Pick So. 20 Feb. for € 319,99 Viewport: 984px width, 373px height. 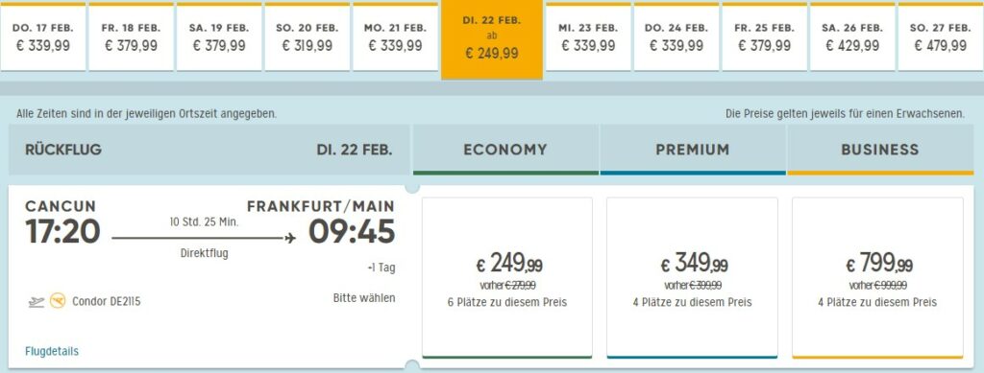pos(307,37)
